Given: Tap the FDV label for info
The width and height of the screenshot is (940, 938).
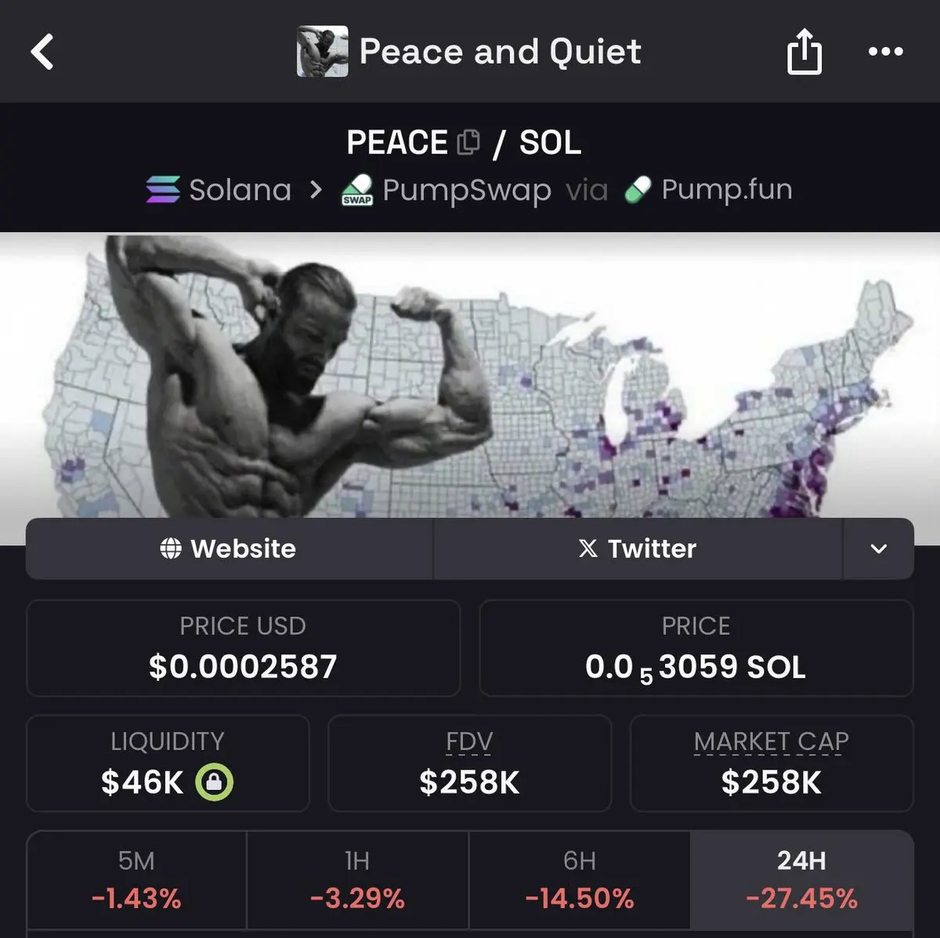Looking at the screenshot, I should [x=469, y=741].
